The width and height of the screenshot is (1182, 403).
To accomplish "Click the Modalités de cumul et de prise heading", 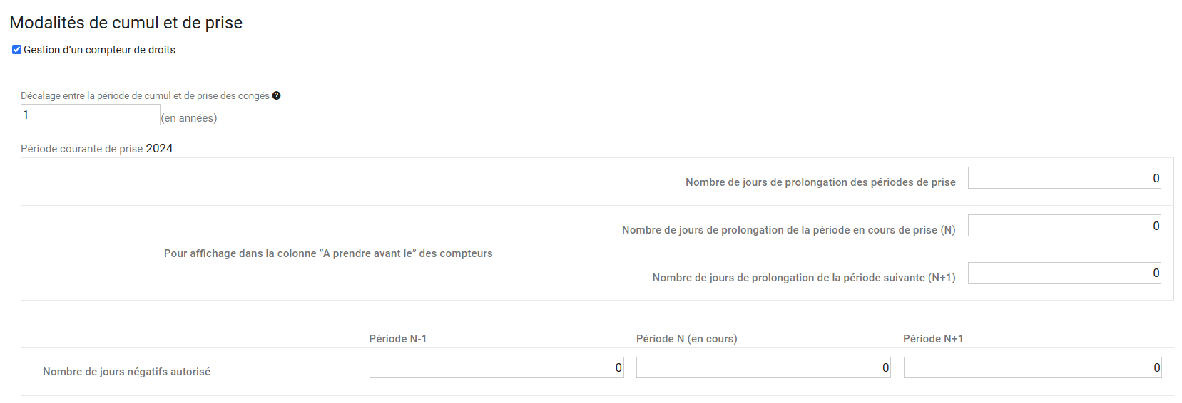I will (x=126, y=23).
